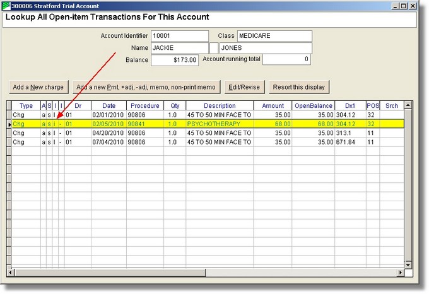Click the Stratford app icon in title bar

(6, 6)
